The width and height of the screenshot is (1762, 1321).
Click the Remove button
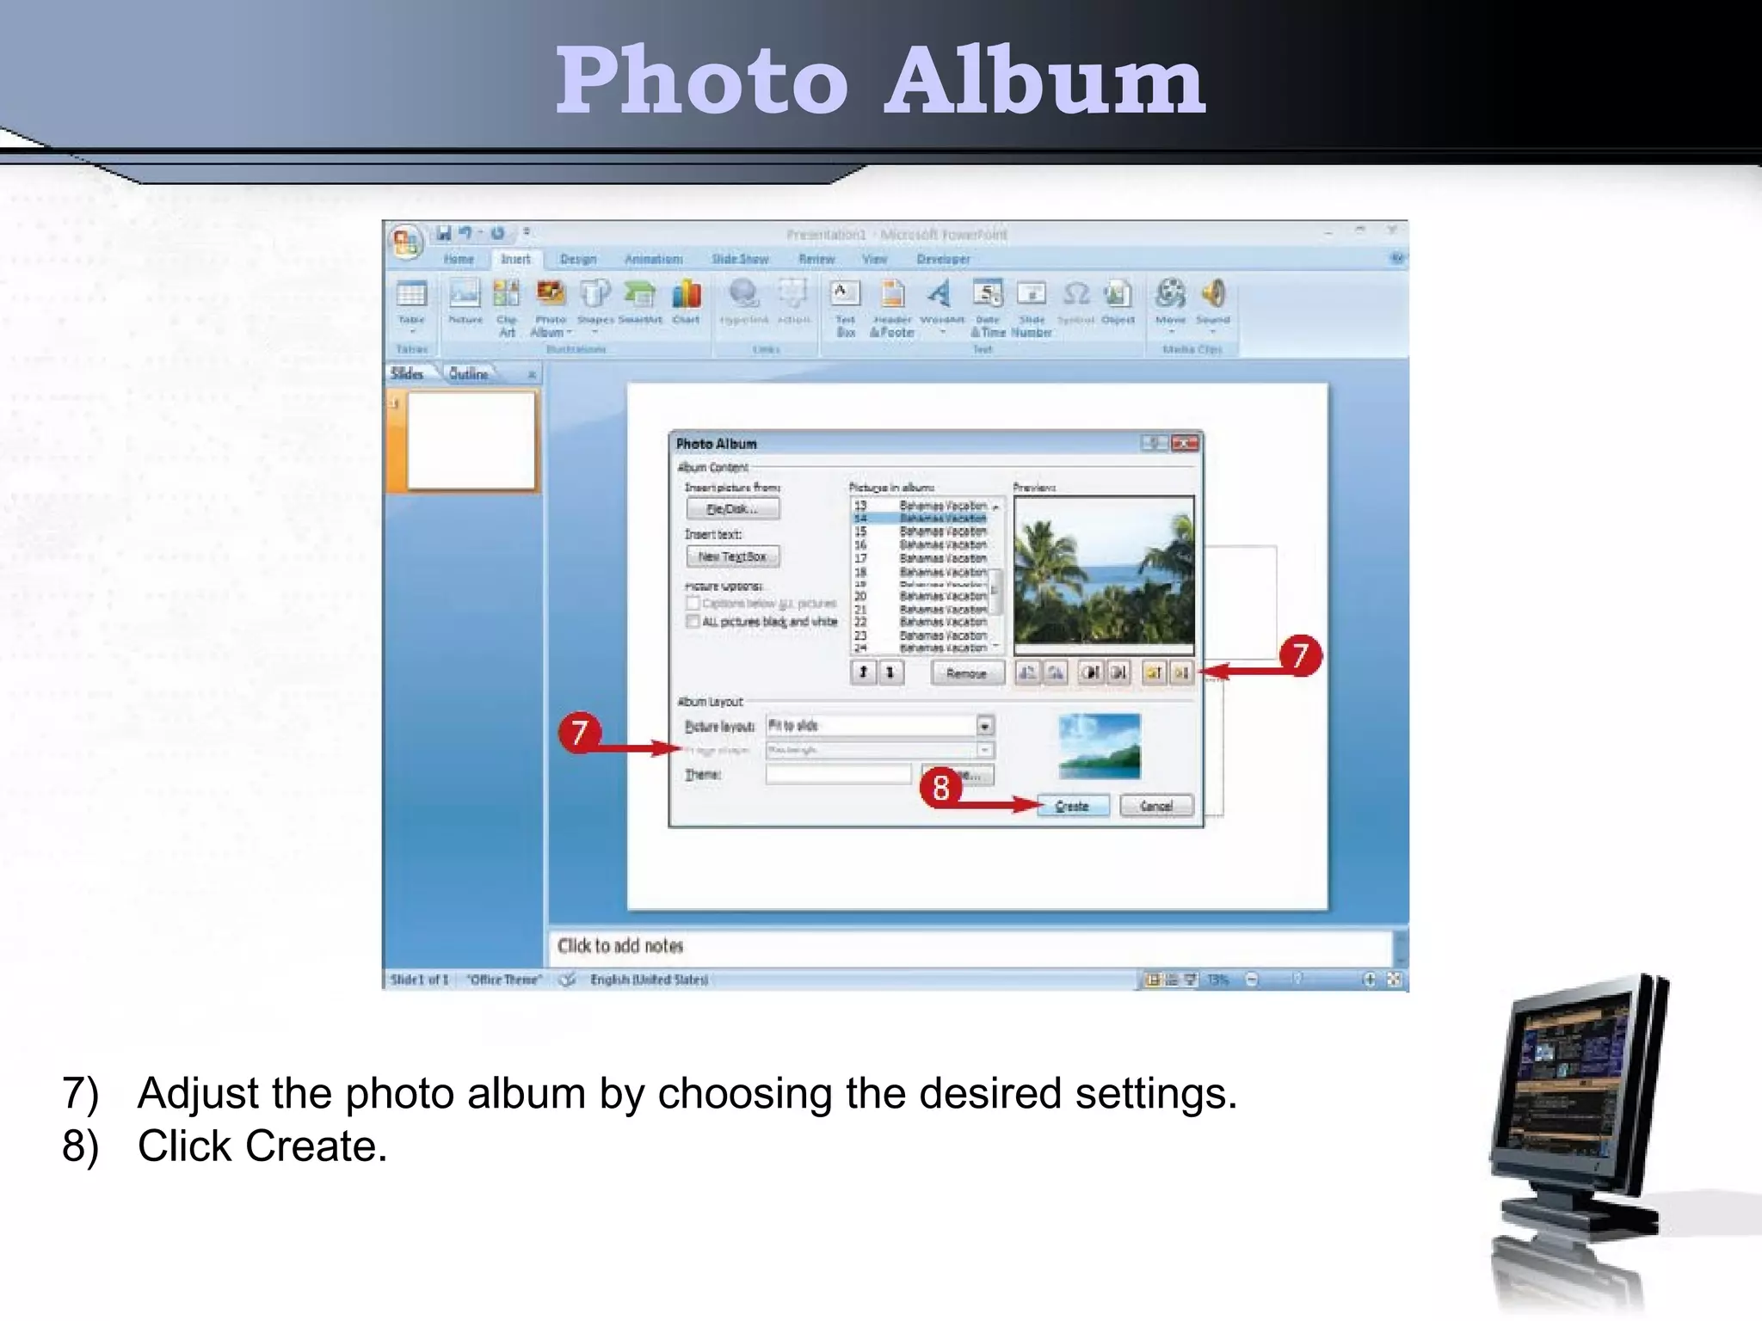[x=967, y=673]
